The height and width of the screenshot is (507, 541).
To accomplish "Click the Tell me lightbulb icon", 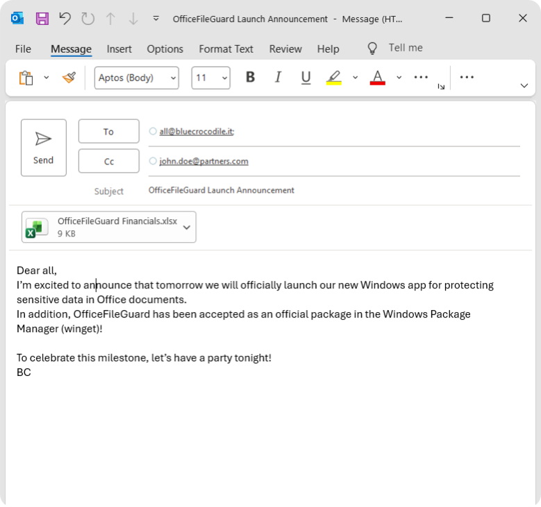I will 372,49.
